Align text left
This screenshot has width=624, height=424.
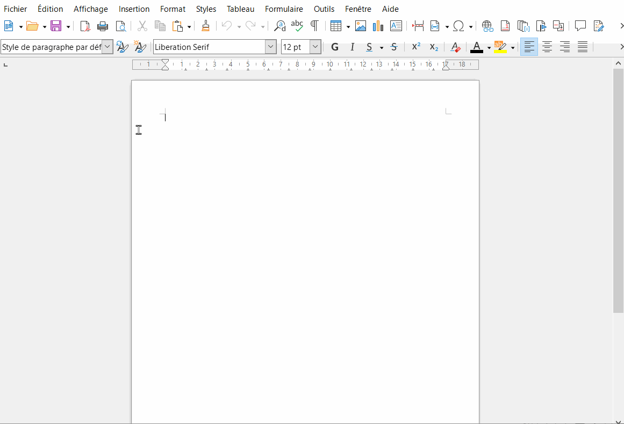click(x=529, y=47)
